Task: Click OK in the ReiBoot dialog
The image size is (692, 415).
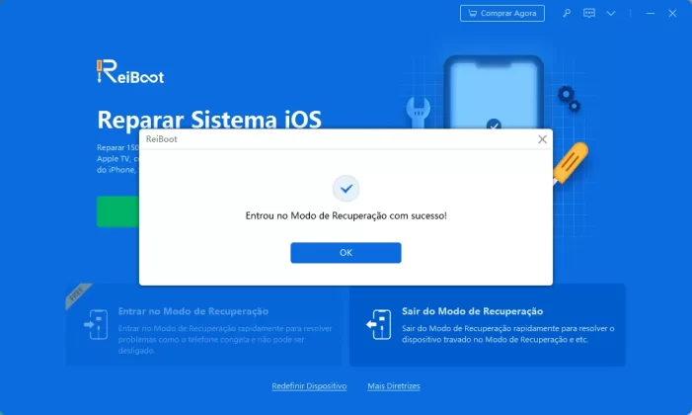Action: (346, 252)
